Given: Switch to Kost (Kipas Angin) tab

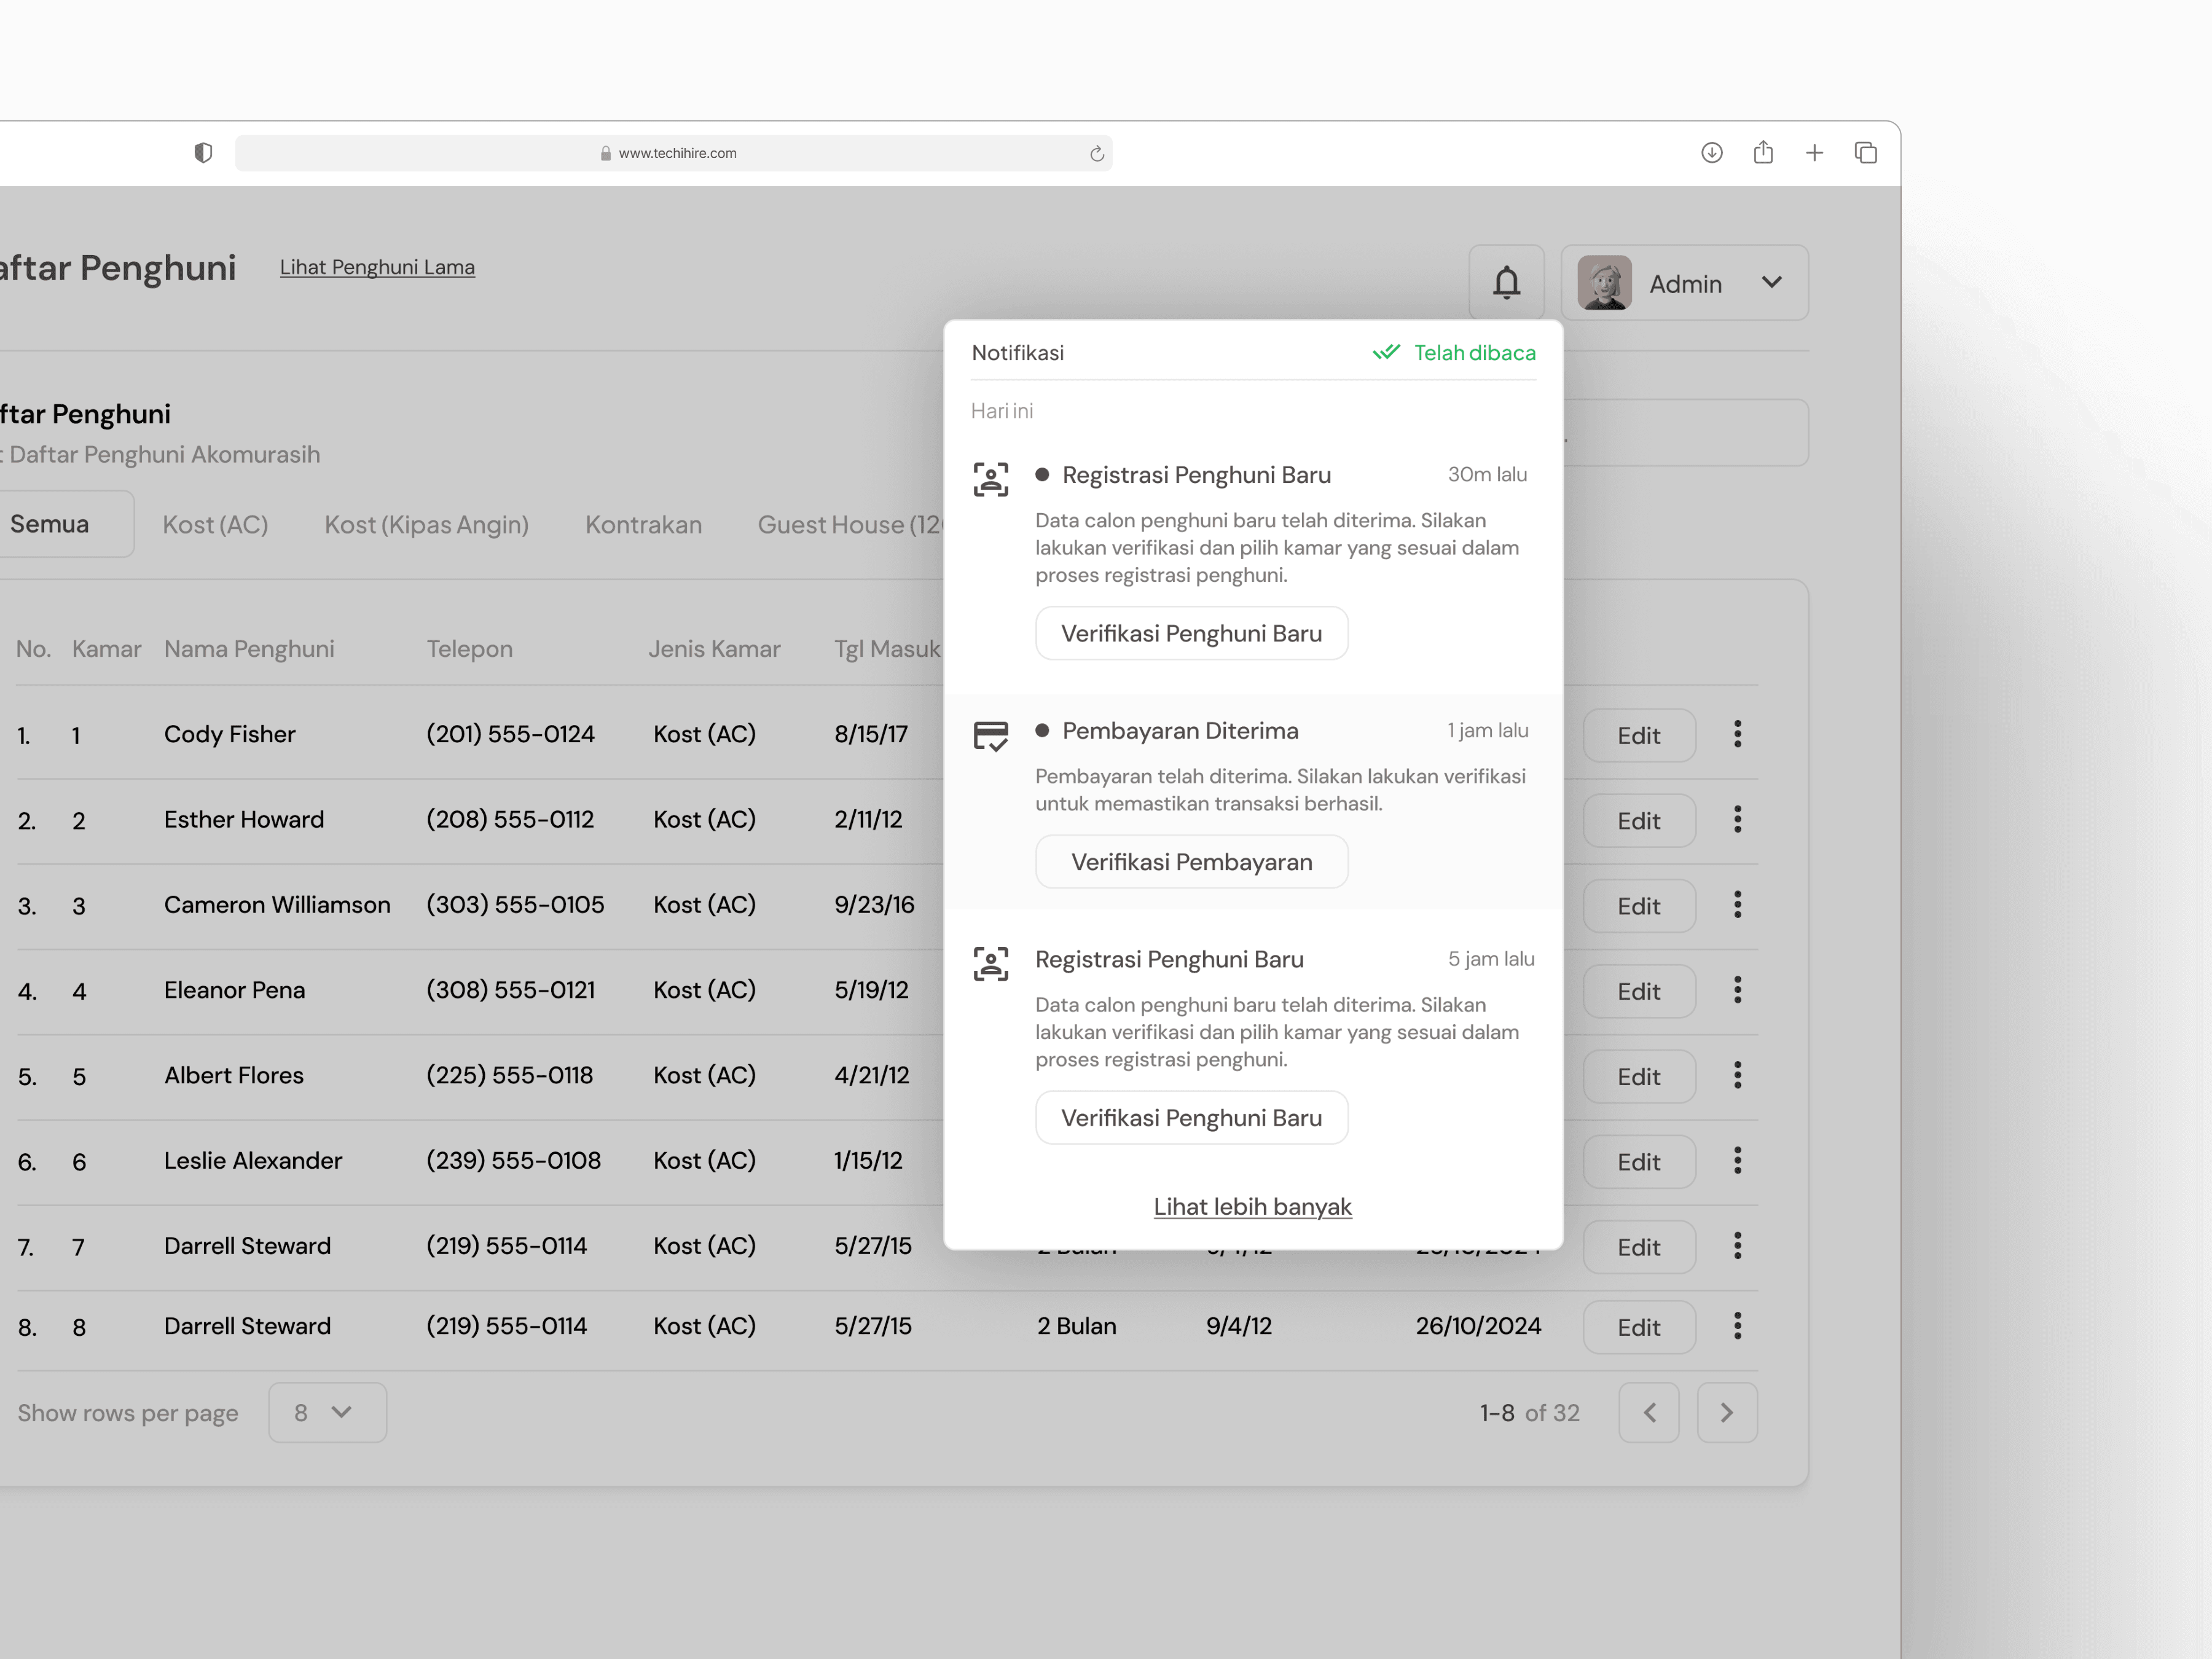Looking at the screenshot, I should 426,525.
